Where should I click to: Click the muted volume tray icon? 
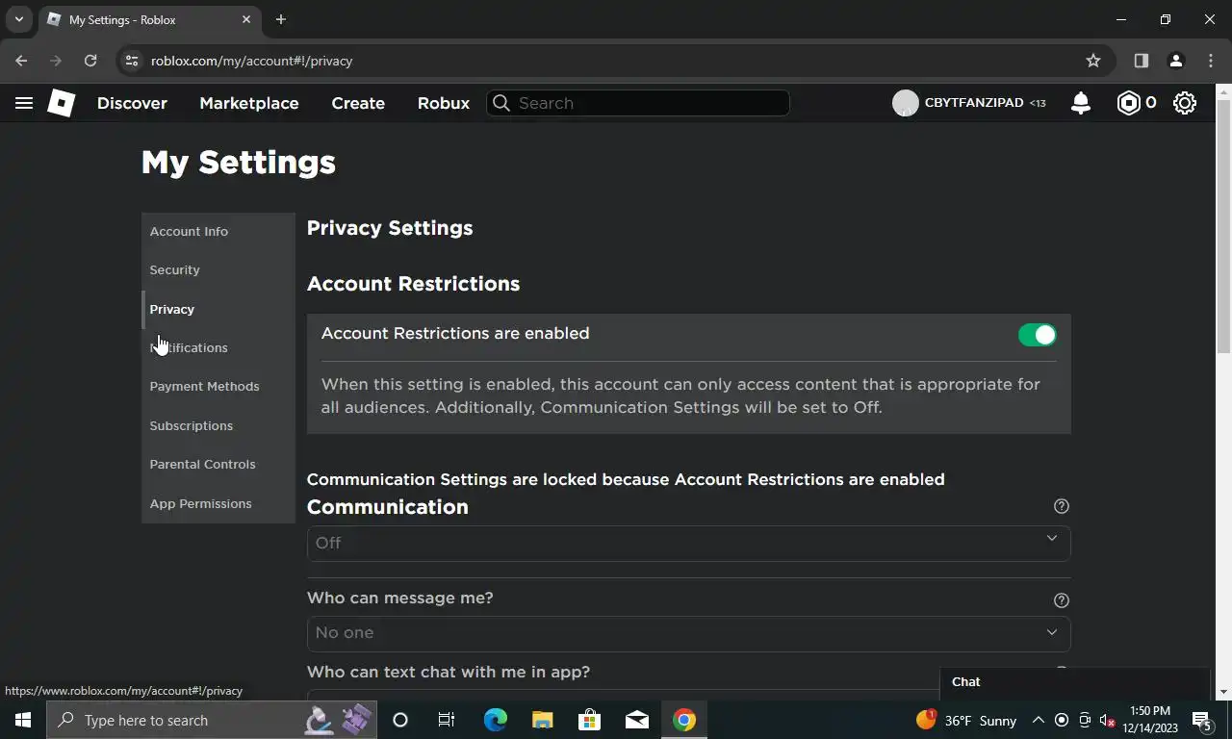point(1108,720)
